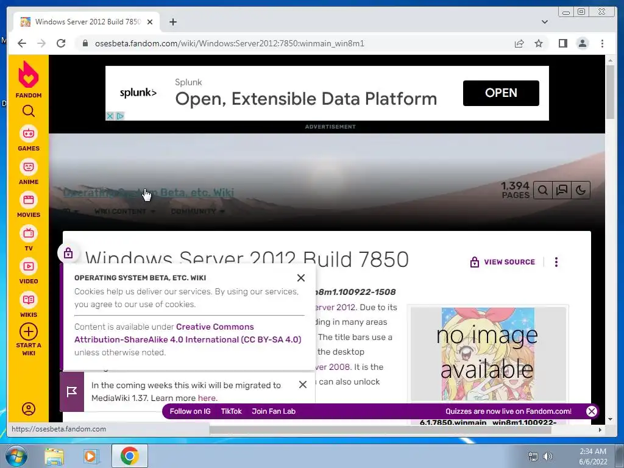
Task: Open Windows Media Player from taskbar
Action: pyautogui.click(x=90, y=456)
